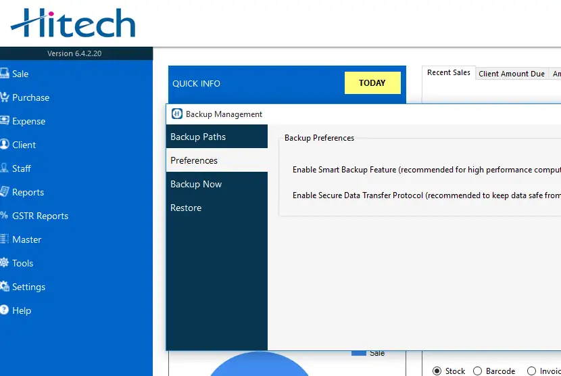The height and width of the screenshot is (376, 561).
Task: Click the Backup Management window icon
Action: tap(177, 114)
